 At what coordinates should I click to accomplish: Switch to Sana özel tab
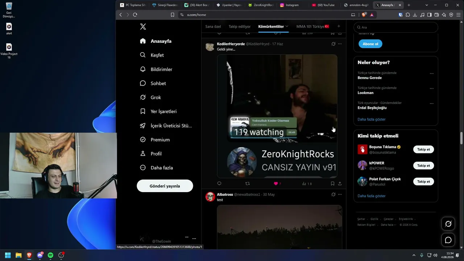[x=213, y=26]
